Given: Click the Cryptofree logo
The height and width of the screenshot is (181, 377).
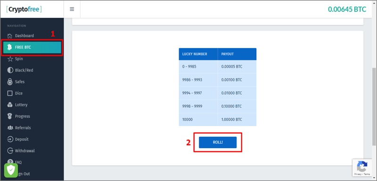Looking at the screenshot, I should click(x=24, y=9).
